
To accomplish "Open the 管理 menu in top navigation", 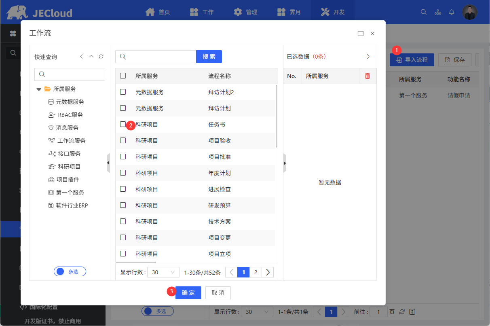I will click(x=246, y=12).
